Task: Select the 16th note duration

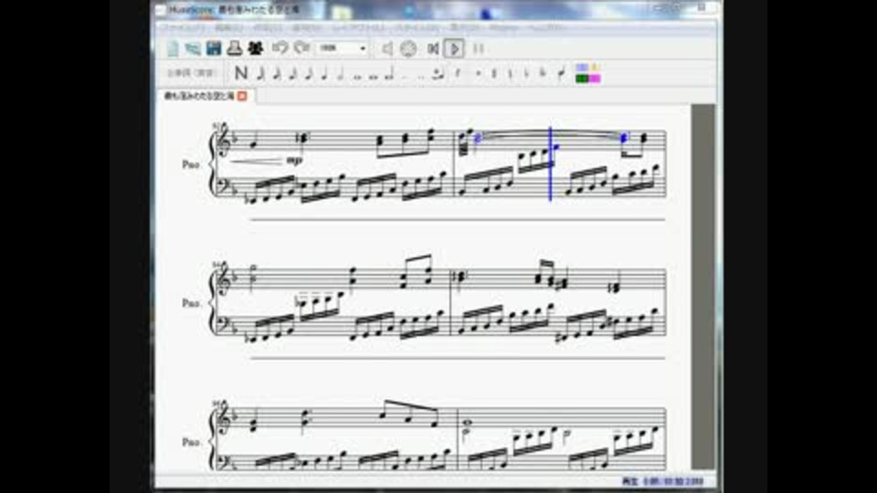Action: coord(293,73)
